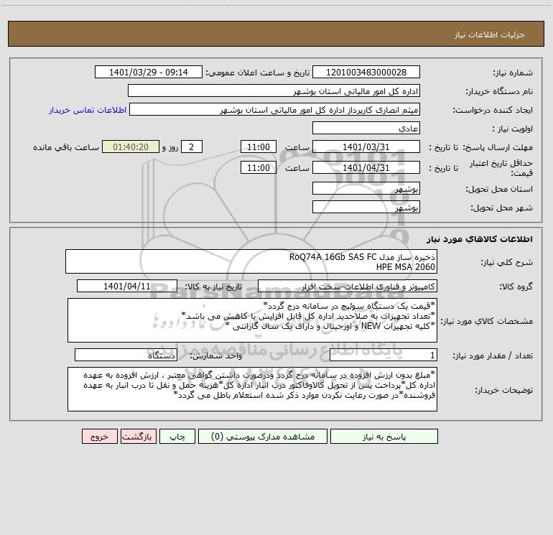Click the نام دستگاه خریدار label
This screenshot has height=535, width=553.
499,91
